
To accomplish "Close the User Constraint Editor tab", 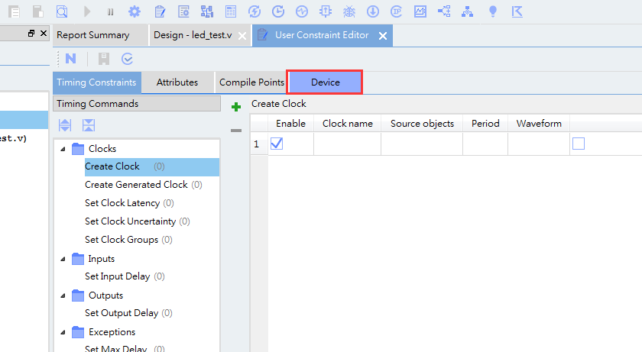I will click(383, 36).
